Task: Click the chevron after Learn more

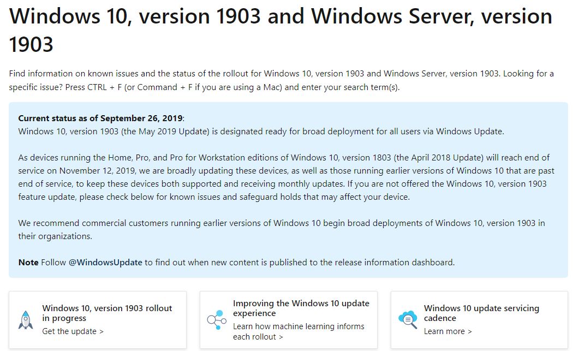Action: [469, 332]
